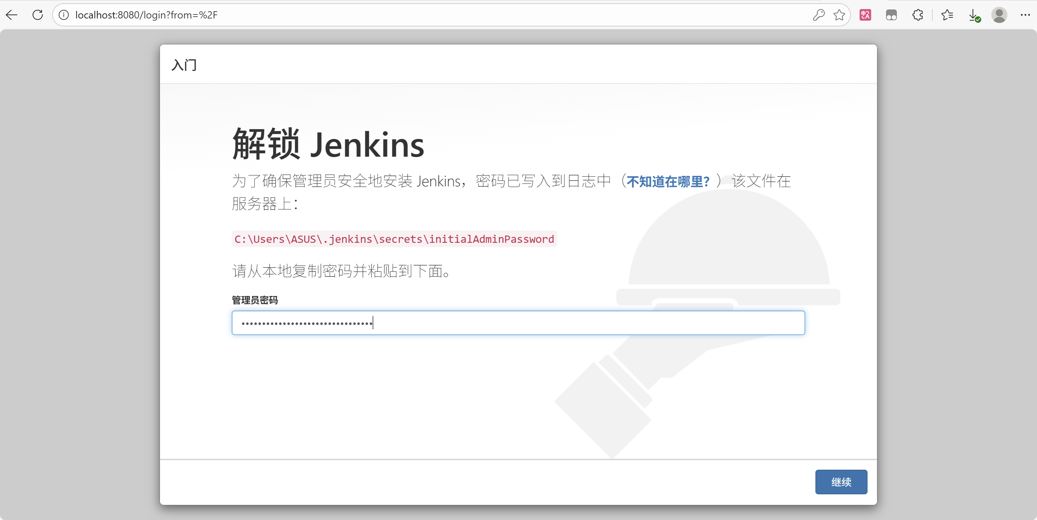Add this page to favorites with the star icon
Image resolution: width=1037 pixels, height=520 pixels.
point(839,15)
